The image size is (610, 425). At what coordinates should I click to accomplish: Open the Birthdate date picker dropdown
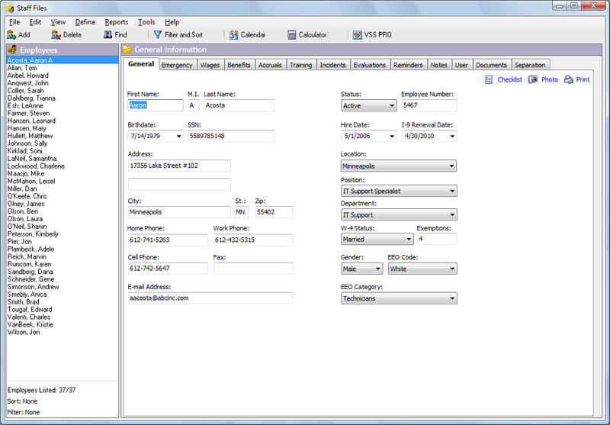178,137
